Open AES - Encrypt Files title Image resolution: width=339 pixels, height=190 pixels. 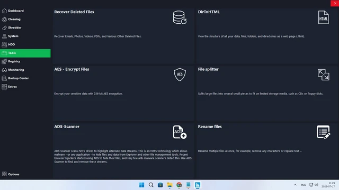[x=72, y=69]
